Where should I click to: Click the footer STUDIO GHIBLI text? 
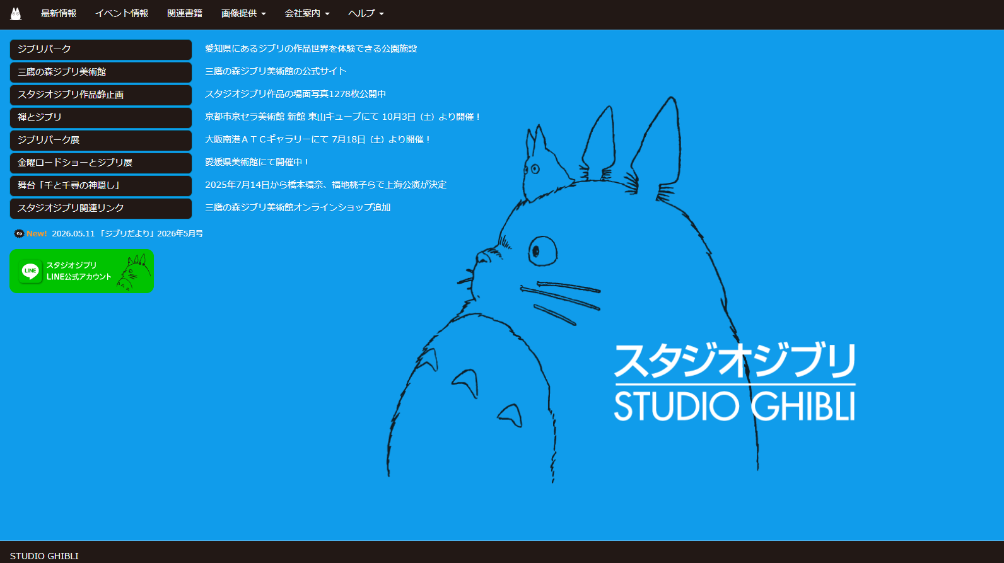[x=44, y=556]
